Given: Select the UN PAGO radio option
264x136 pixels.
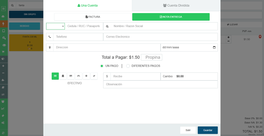Looking at the screenshot, I should point(102,66).
